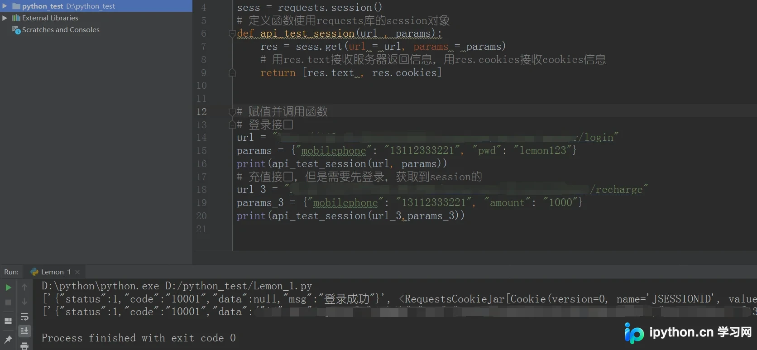Viewport: 757px width, 350px height.
Task: Toggle soft-wrap in the Run console
Action: point(24,316)
